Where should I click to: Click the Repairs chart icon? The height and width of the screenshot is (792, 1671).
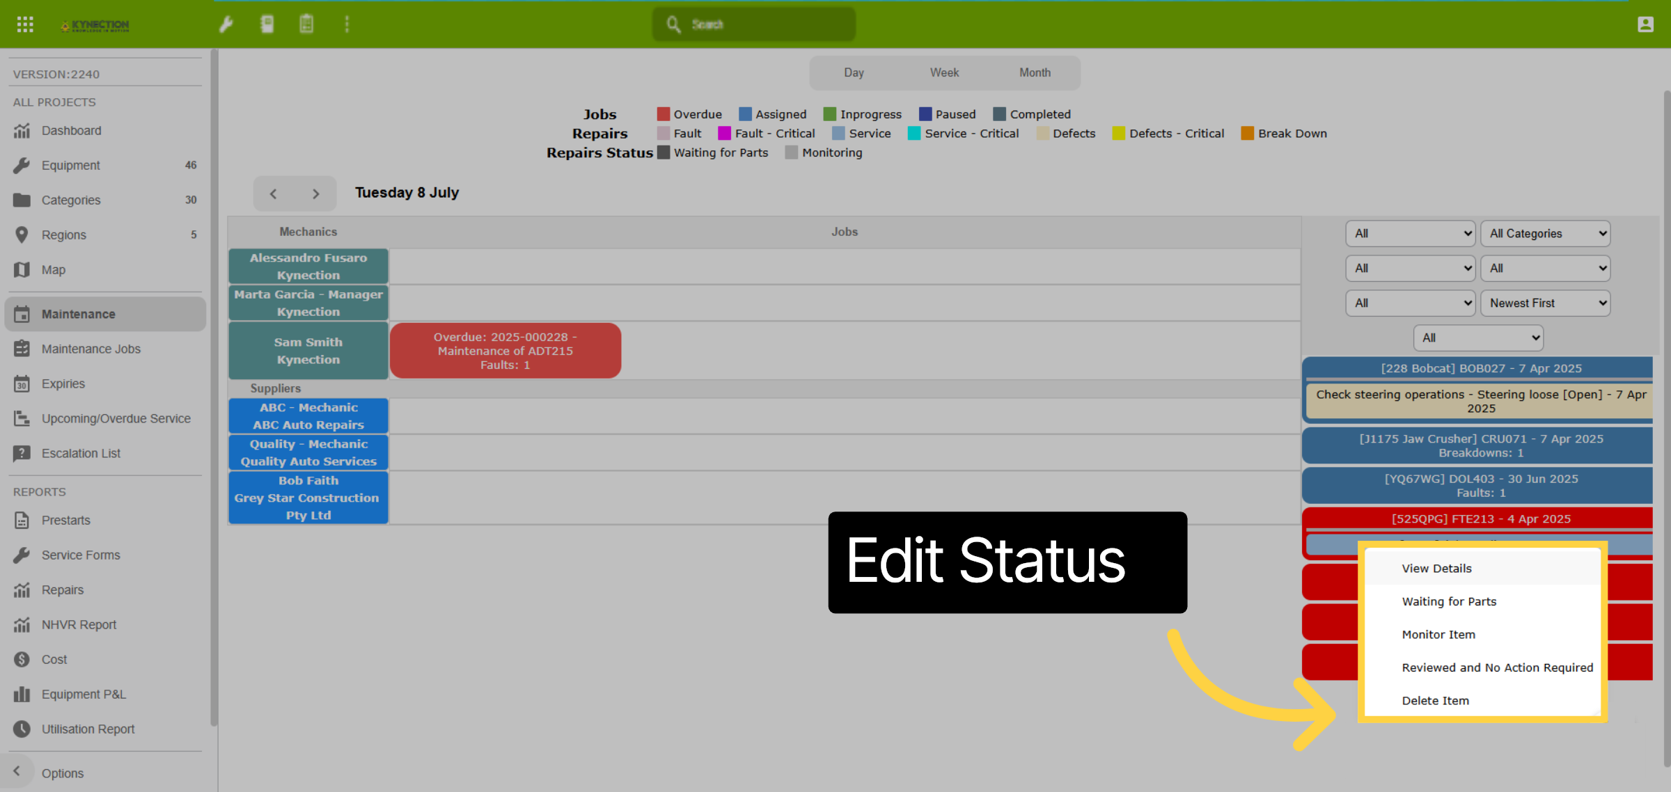point(22,590)
